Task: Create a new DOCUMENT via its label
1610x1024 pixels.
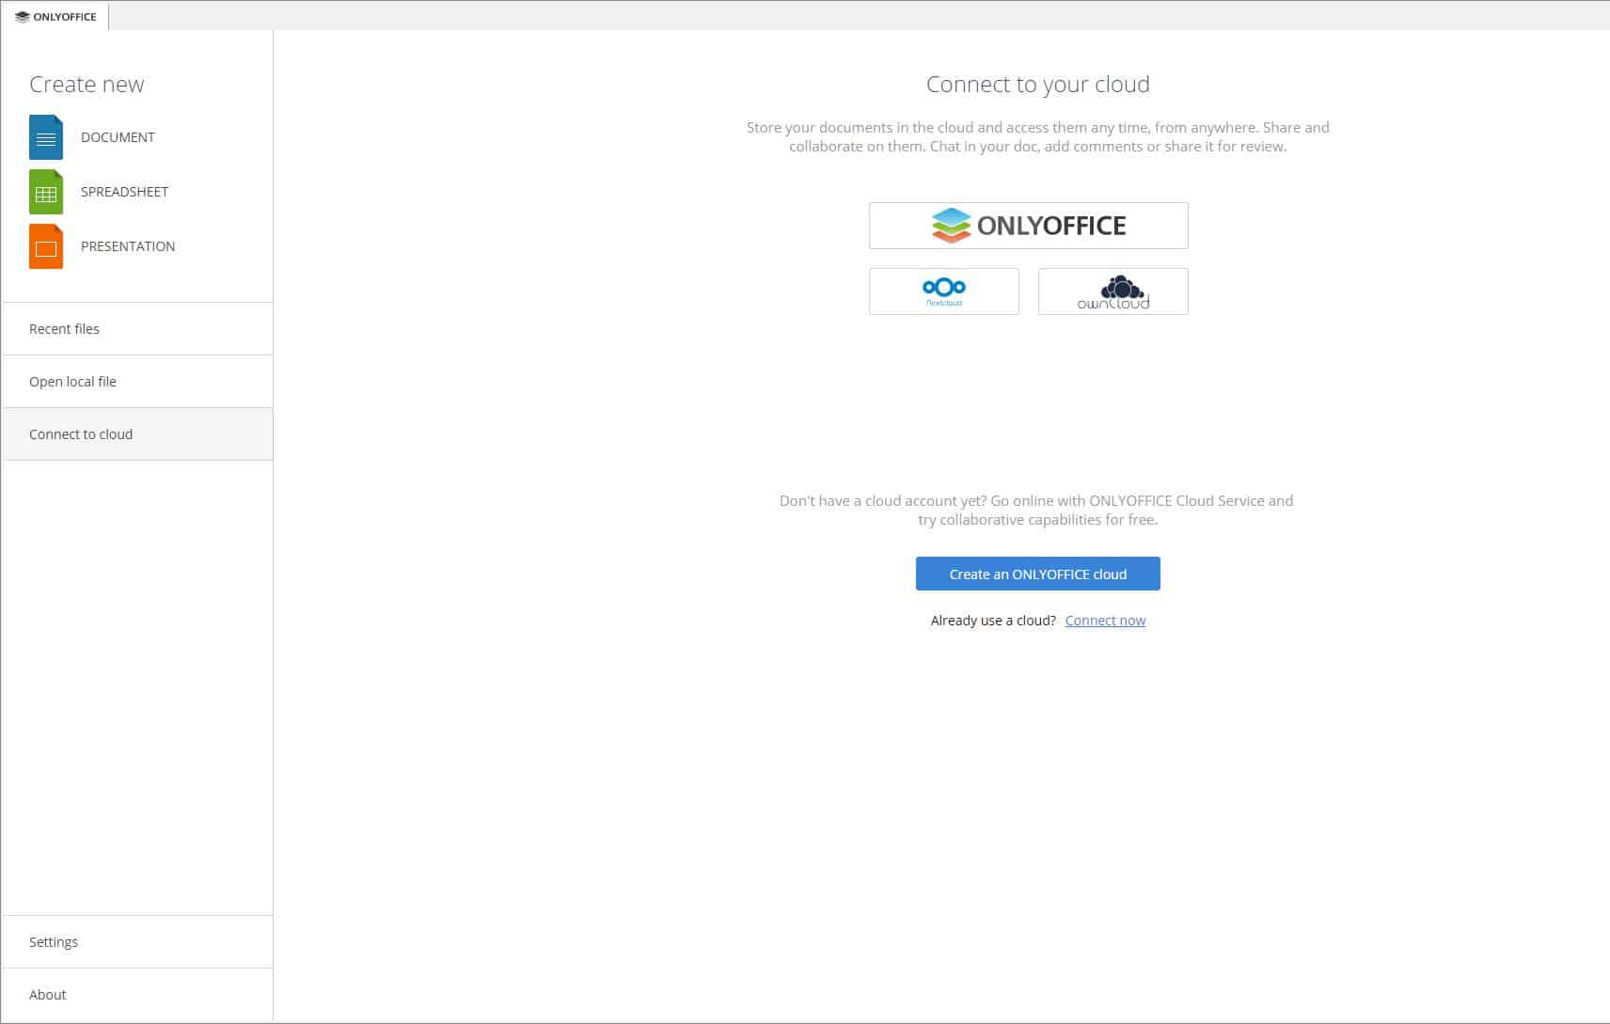Action: pyautogui.click(x=118, y=137)
